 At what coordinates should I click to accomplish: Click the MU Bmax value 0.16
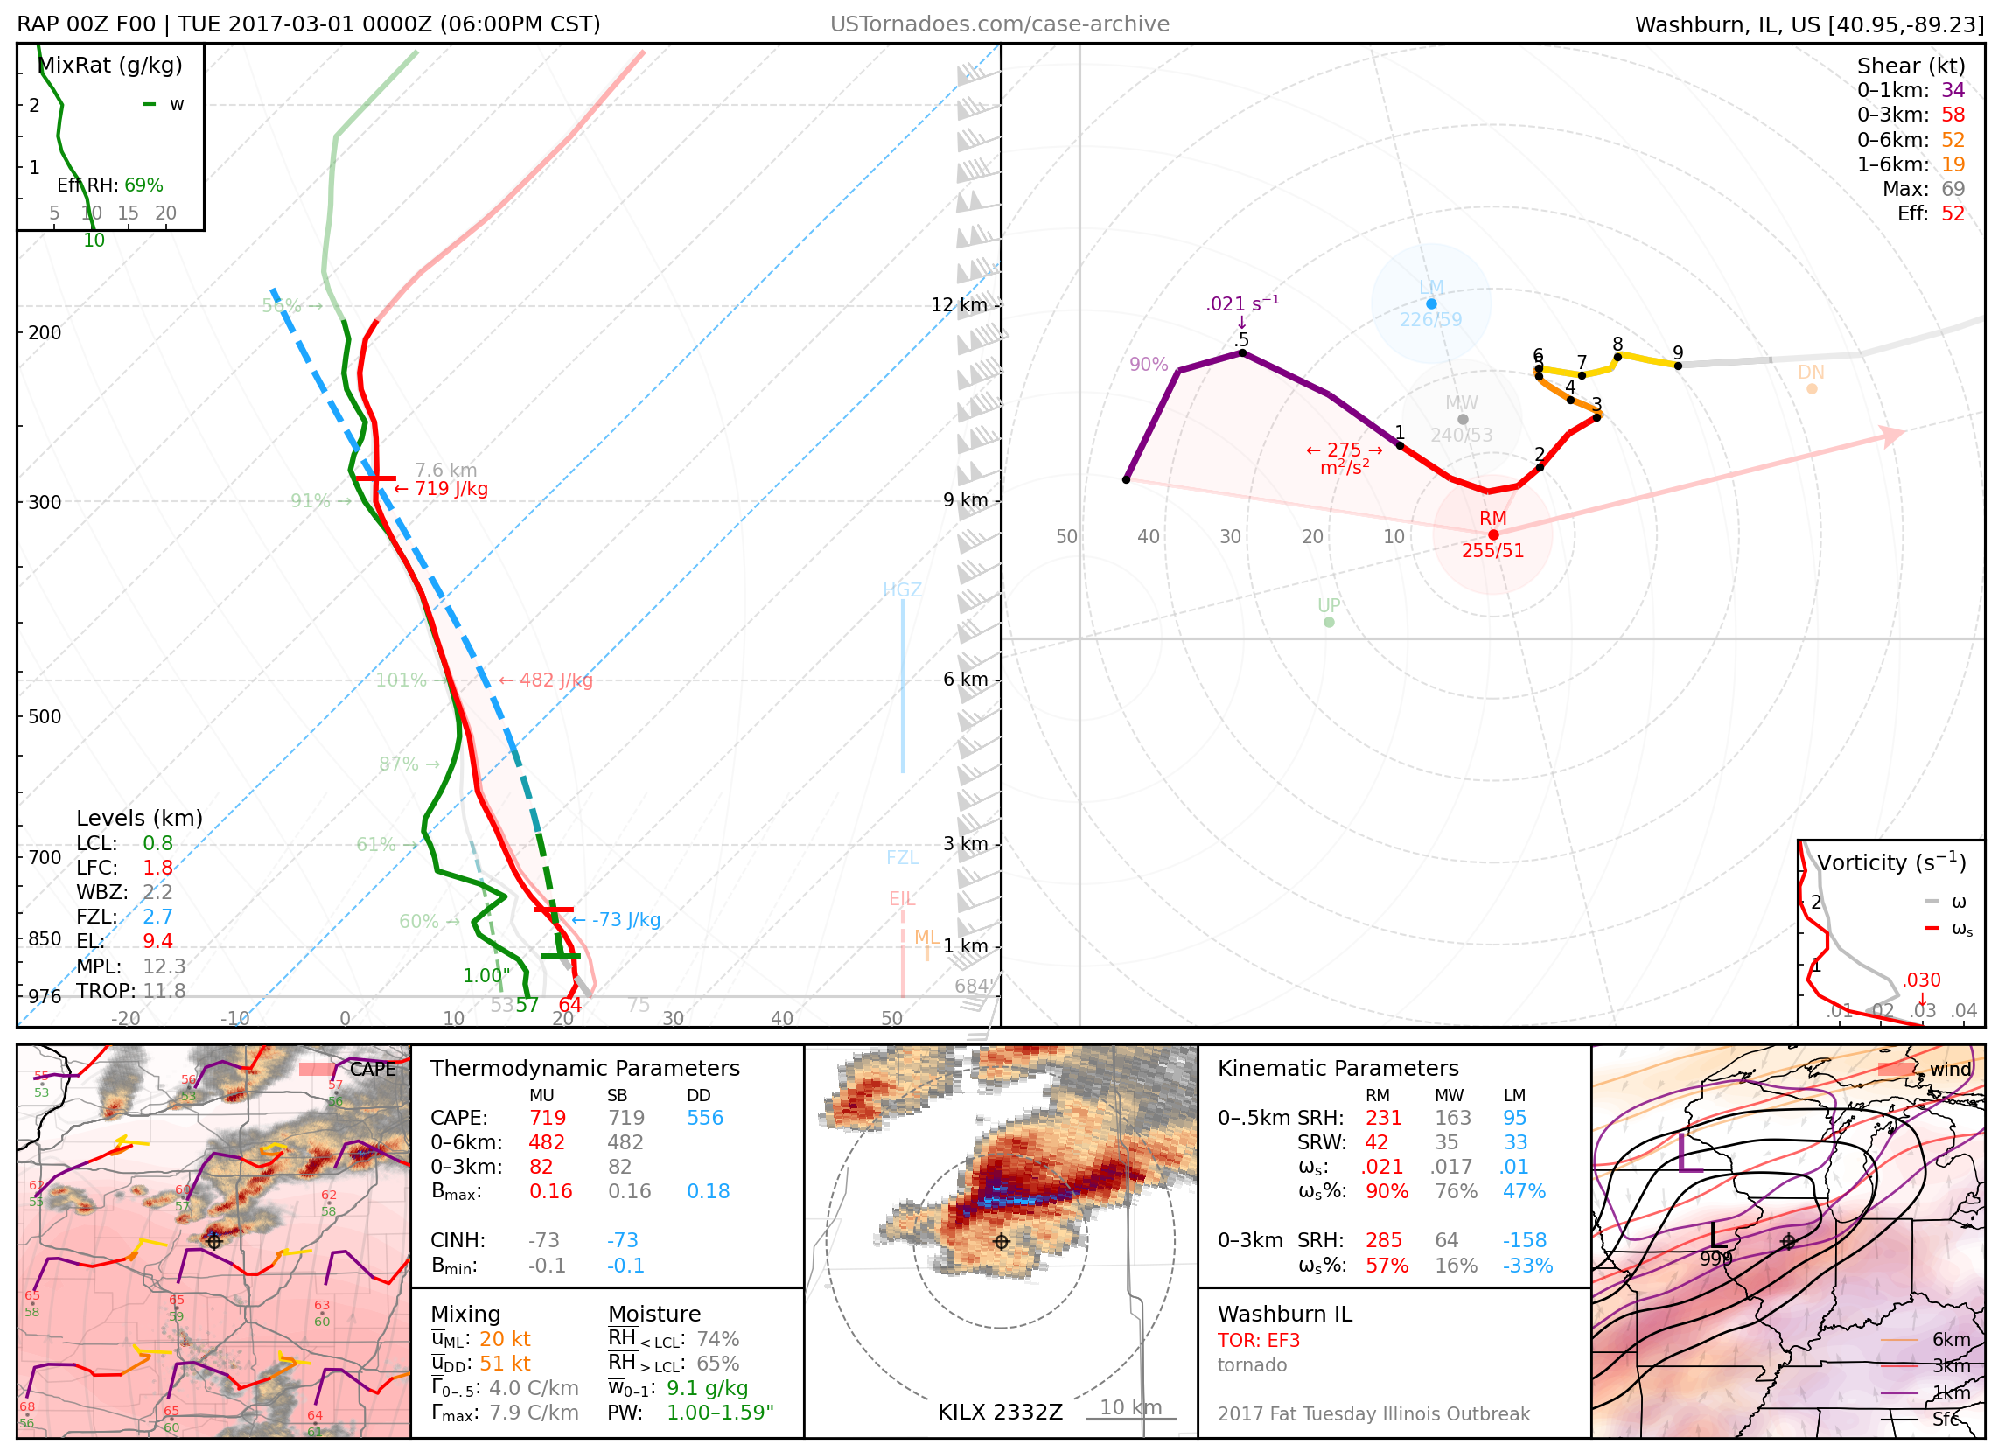[550, 1192]
